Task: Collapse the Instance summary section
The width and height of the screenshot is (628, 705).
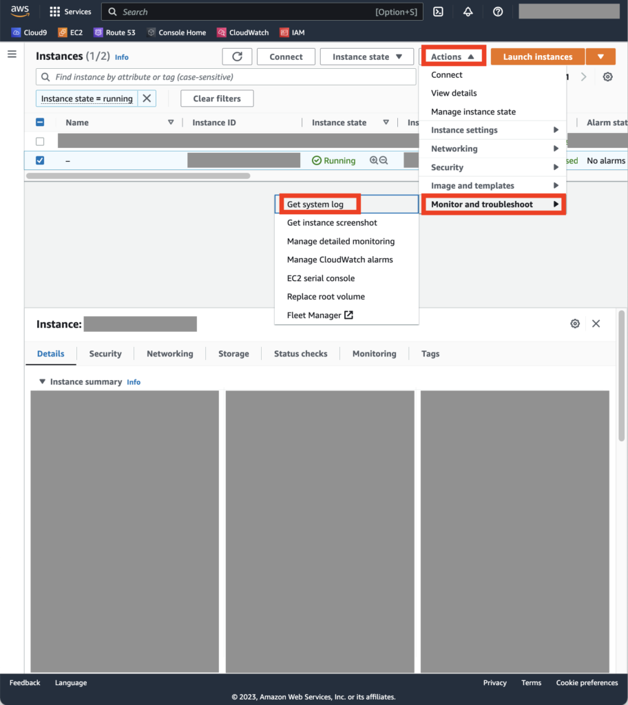Action: 42,381
